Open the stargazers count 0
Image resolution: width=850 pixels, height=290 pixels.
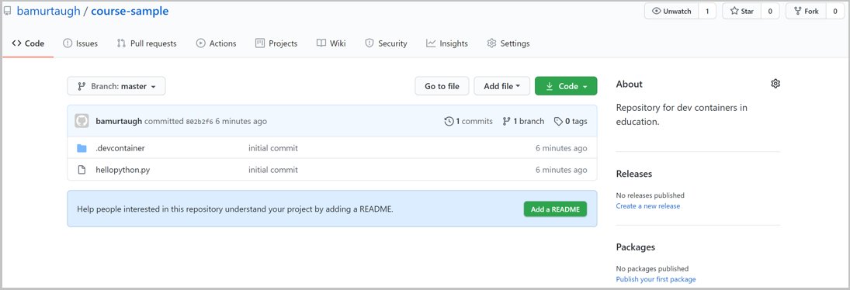point(770,11)
